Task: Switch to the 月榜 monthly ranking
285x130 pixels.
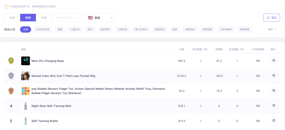Action: [x=44, y=18]
